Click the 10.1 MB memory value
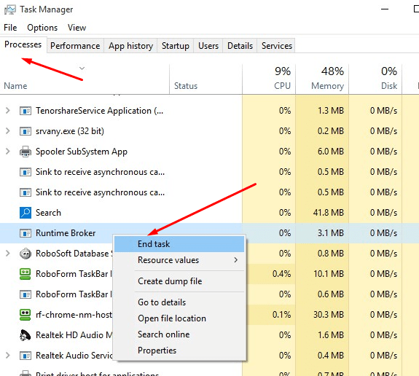The image size is (419, 376). [329, 274]
